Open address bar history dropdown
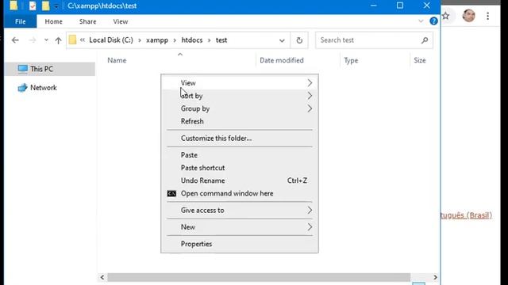The width and height of the screenshot is (508, 285). 282,40
